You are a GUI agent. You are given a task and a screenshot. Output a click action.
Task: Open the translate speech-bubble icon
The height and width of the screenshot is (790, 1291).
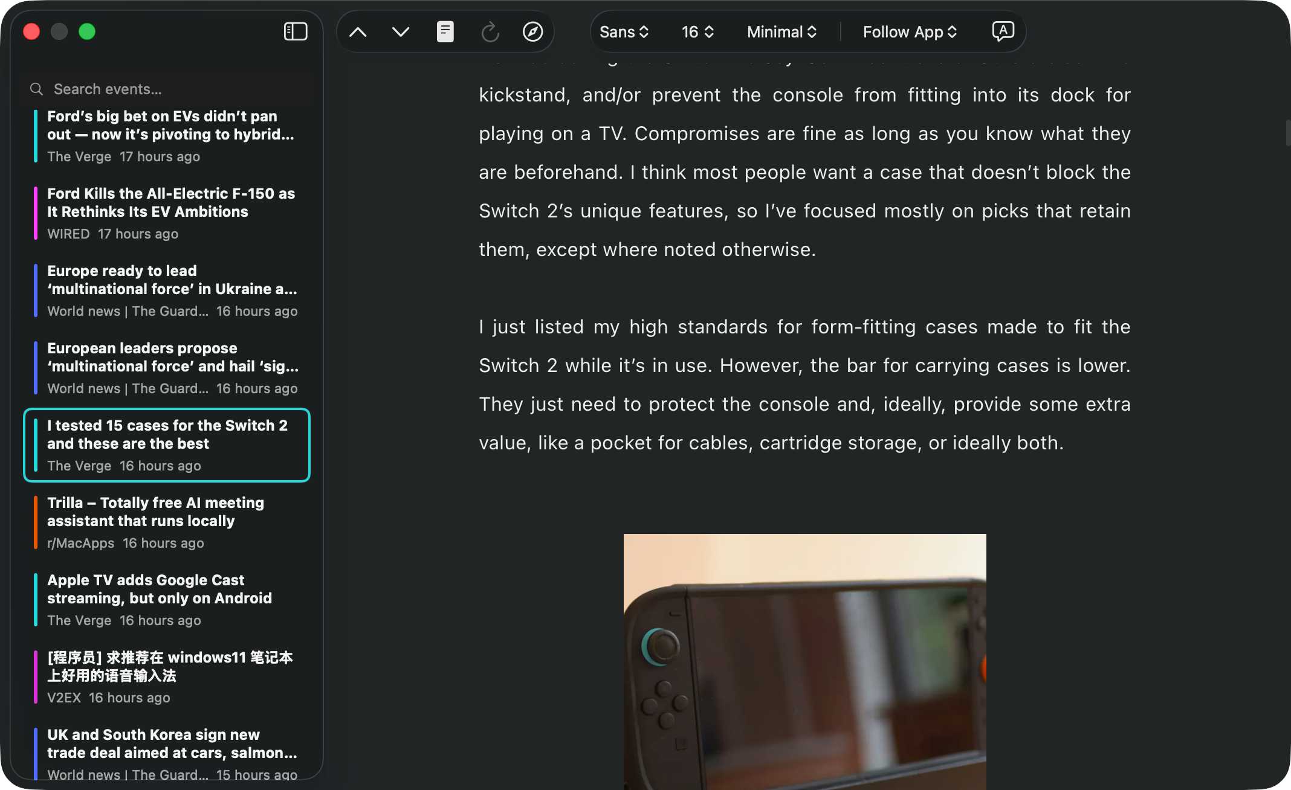point(1003,31)
